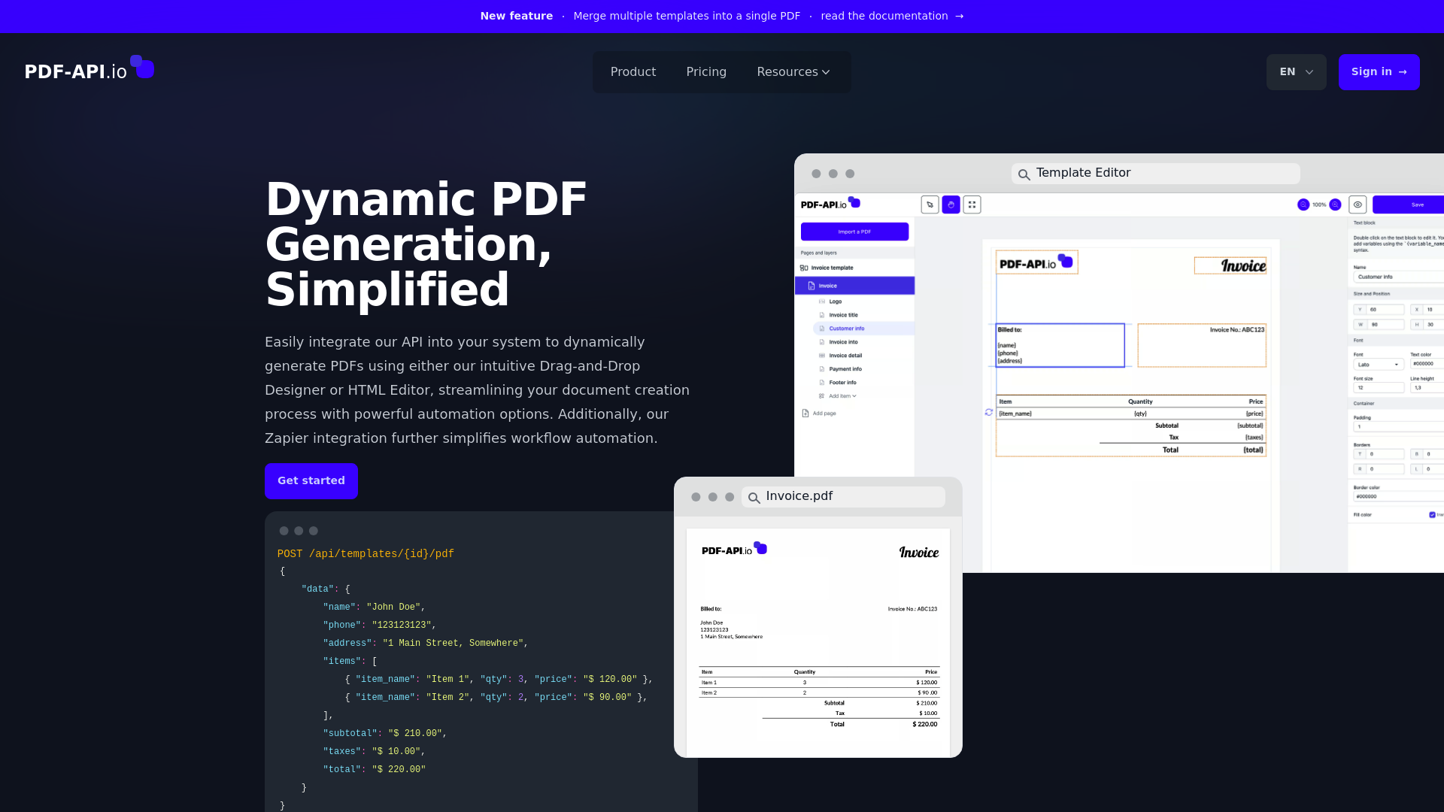Click the Invoice title block on canvas

click(x=1230, y=265)
